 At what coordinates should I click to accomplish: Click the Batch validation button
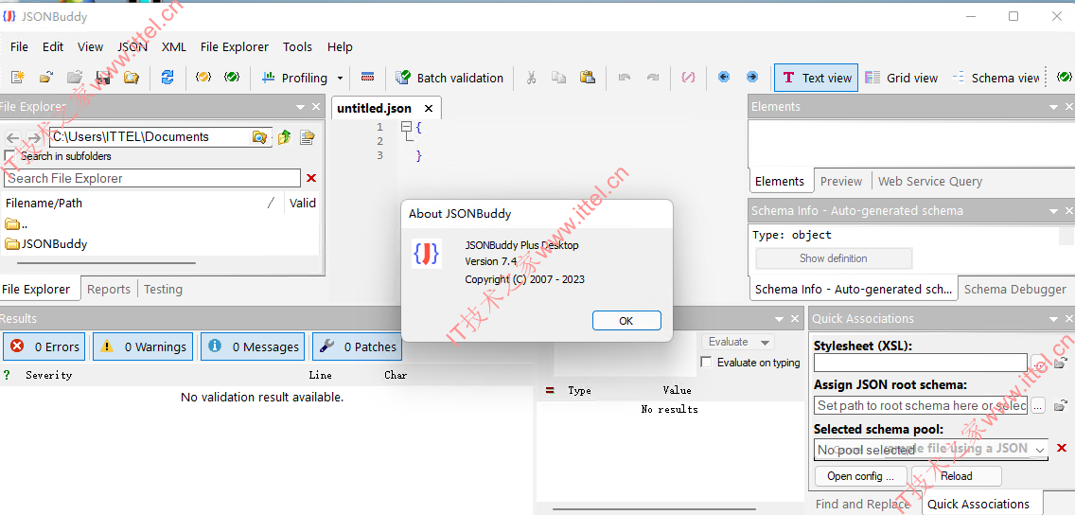(x=450, y=78)
